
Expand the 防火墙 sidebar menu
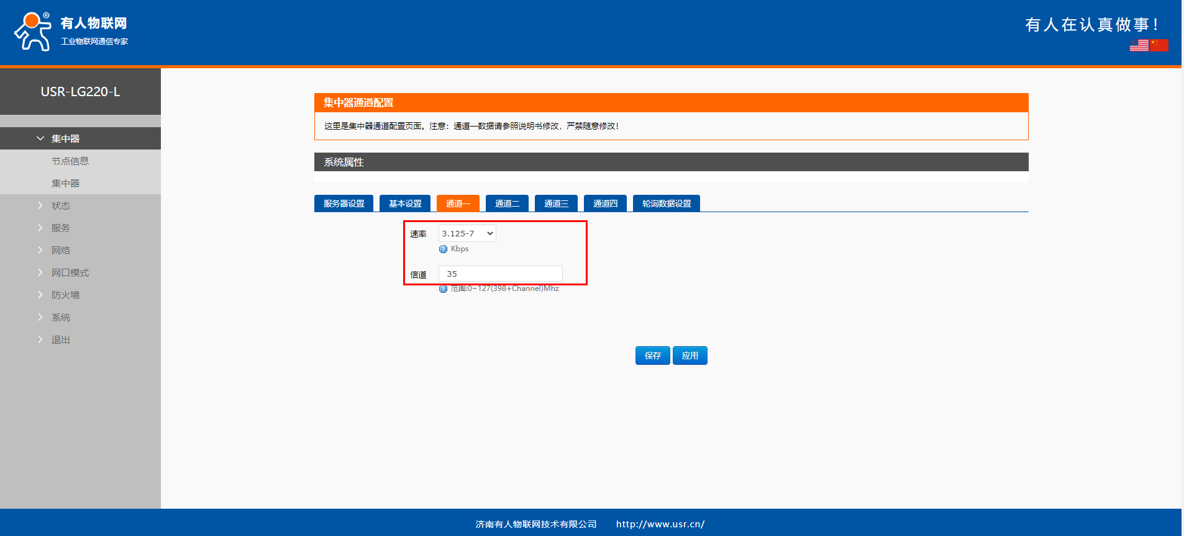65,295
